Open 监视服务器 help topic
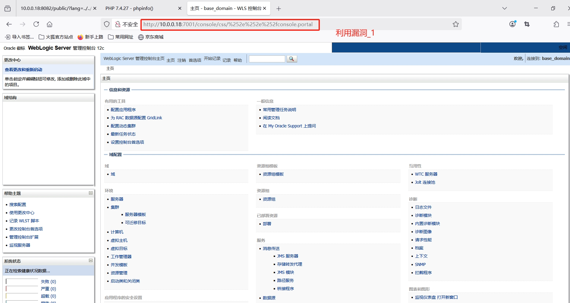This screenshot has height=303, width=570. click(x=20, y=245)
